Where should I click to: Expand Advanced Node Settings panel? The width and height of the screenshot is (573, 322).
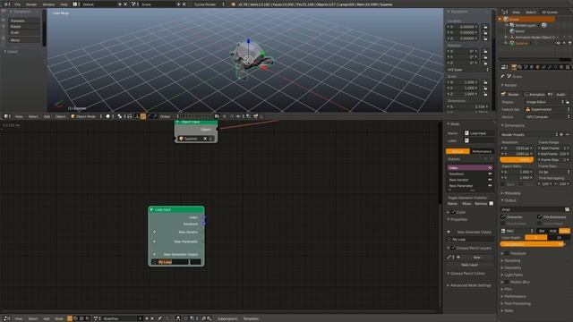click(x=470, y=285)
